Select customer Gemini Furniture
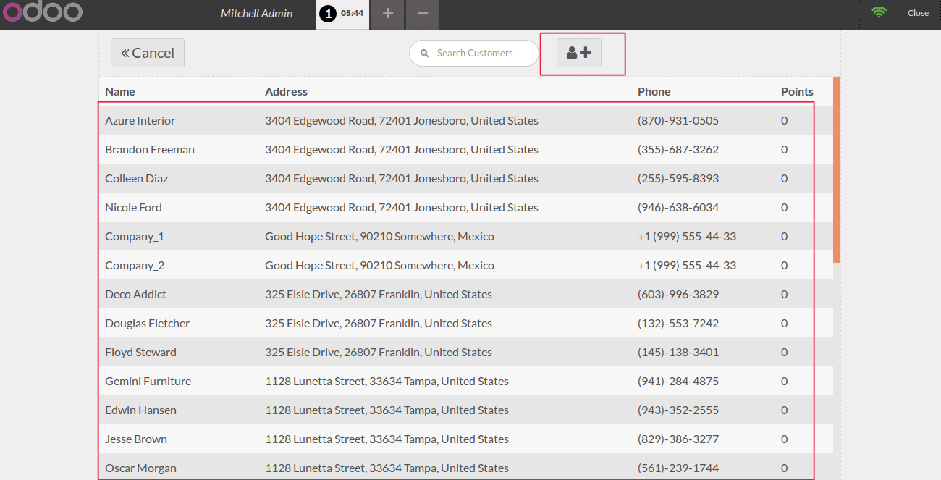 tap(465, 381)
